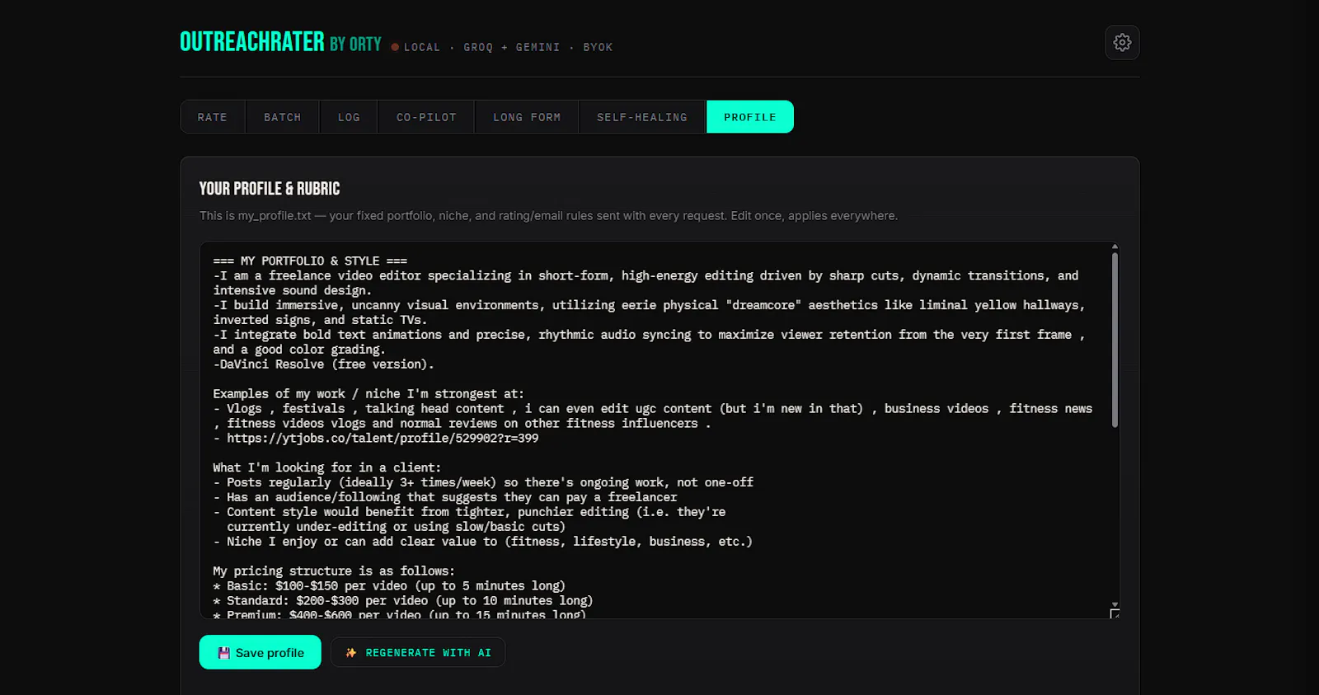Select the CO-PILOT tab

tap(426, 117)
